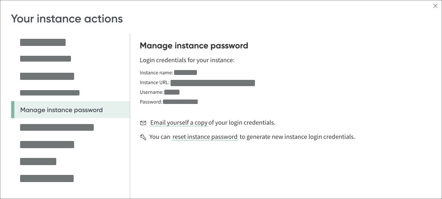442x199 pixels.
Task: Open the 'Email yourself a copy' link
Action: click(179, 123)
